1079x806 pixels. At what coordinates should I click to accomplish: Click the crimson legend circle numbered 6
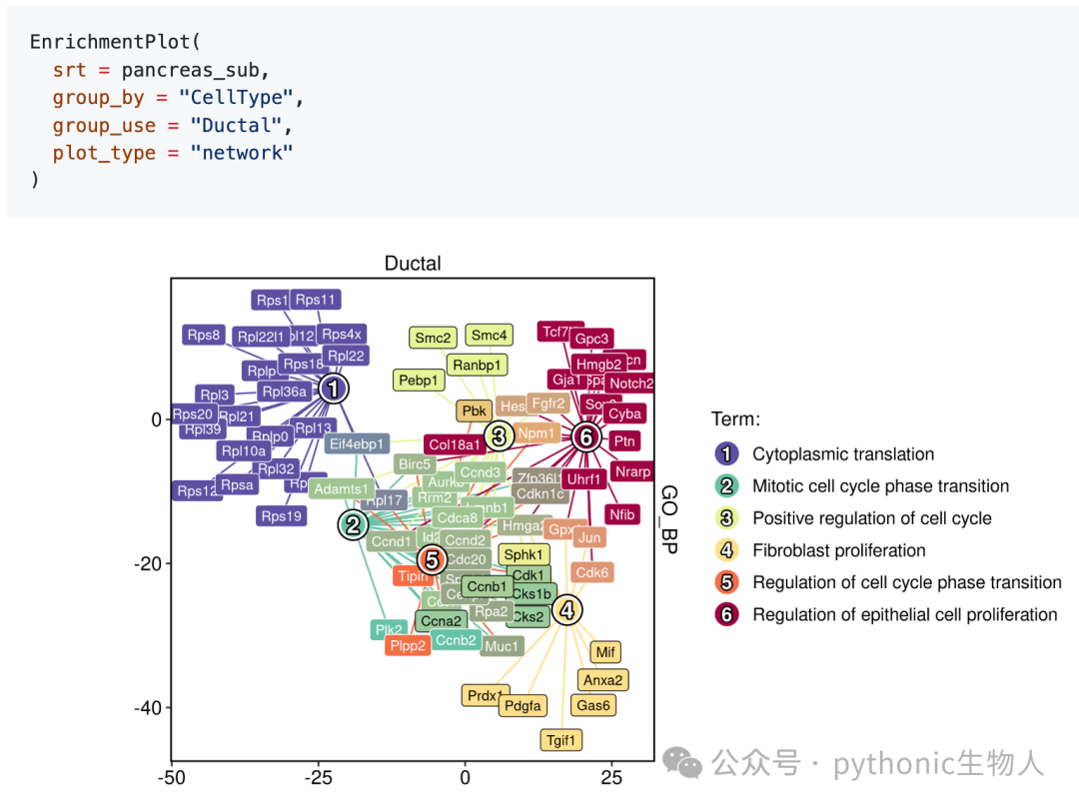pos(726,614)
